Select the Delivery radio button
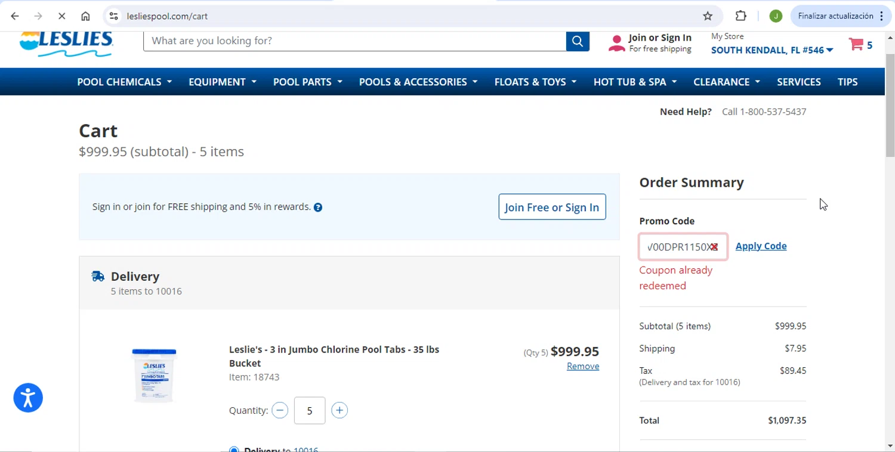Image resolution: width=895 pixels, height=452 pixels. click(x=234, y=450)
